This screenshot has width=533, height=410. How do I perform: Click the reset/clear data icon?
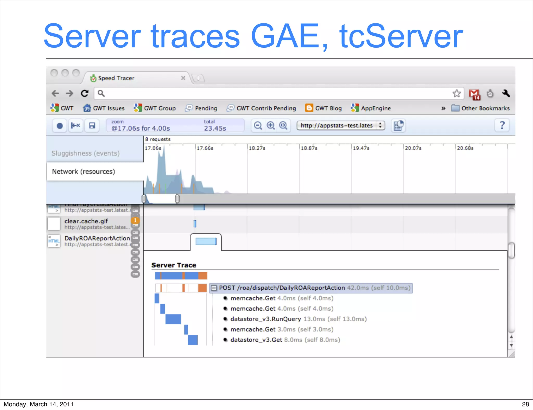click(x=75, y=126)
